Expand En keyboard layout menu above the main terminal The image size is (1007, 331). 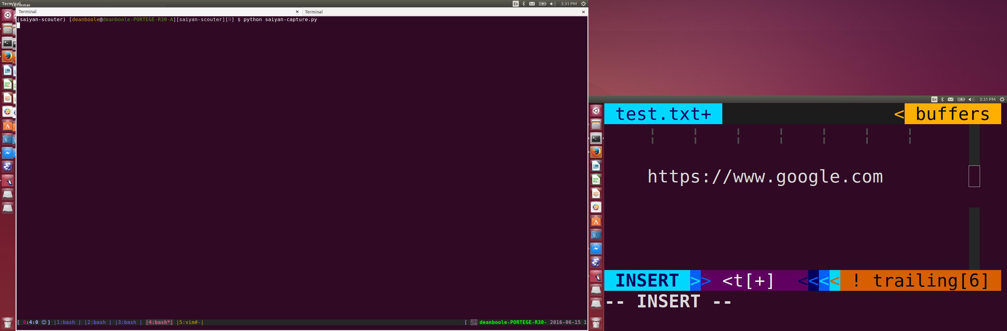[x=516, y=4]
